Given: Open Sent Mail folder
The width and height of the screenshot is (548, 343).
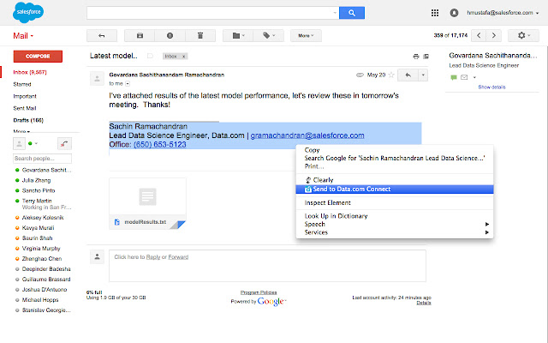Looking at the screenshot, I should pos(25,108).
